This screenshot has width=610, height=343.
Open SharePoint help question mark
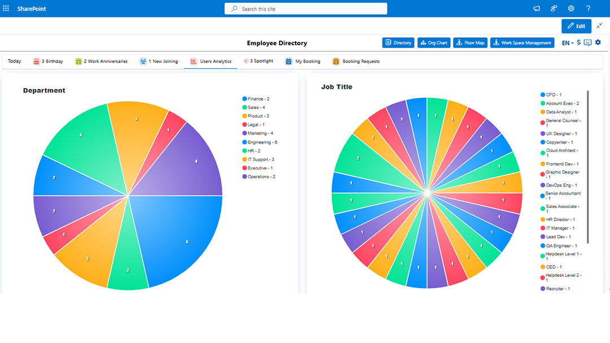(x=588, y=8)
